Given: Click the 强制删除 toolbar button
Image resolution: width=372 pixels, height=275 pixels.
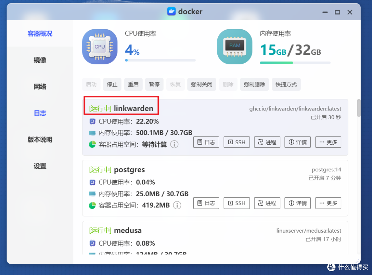Looking at the screenshot, I should click(254, 84).
